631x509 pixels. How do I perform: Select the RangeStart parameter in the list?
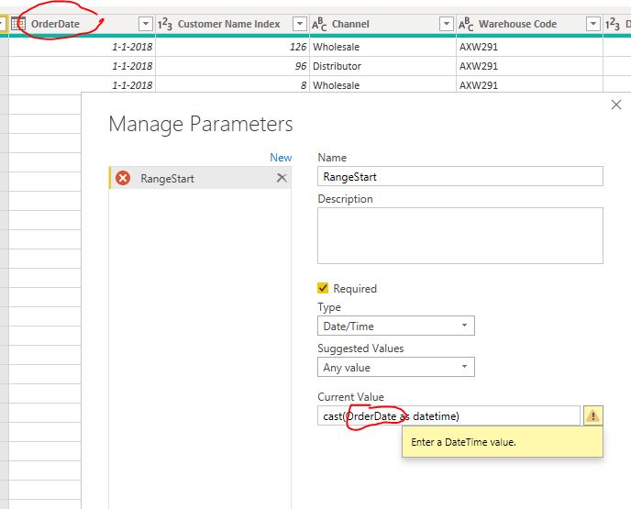coord(200,178)
